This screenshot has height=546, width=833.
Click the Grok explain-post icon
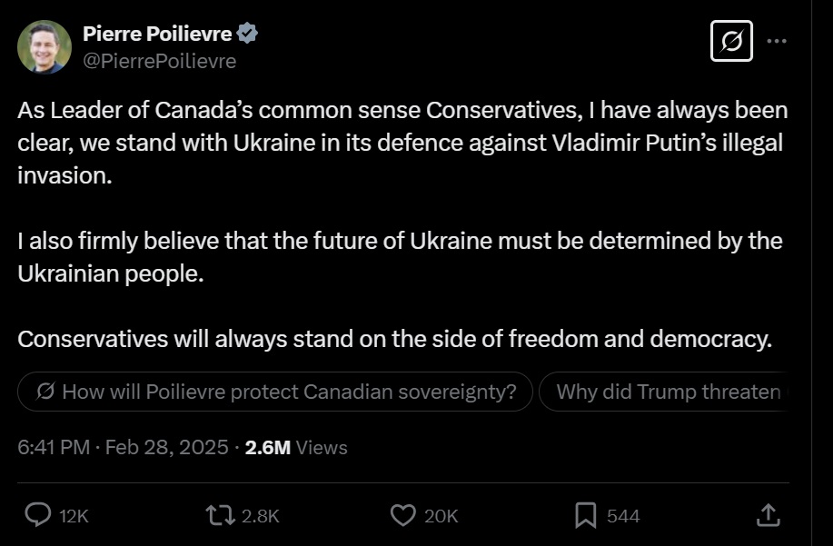(731, 41)
